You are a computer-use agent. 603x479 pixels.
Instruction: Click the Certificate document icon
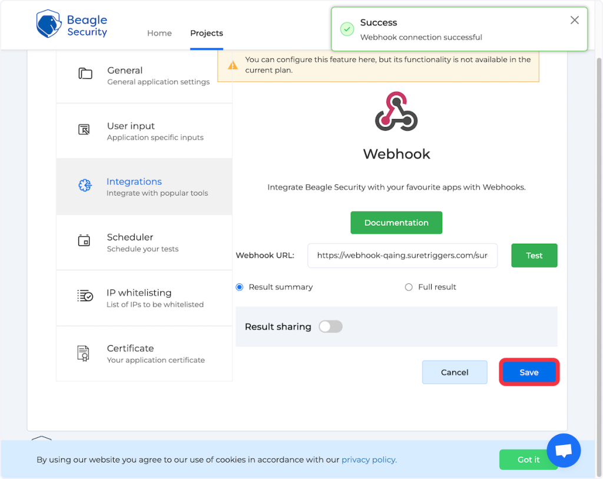click(84, 353)
